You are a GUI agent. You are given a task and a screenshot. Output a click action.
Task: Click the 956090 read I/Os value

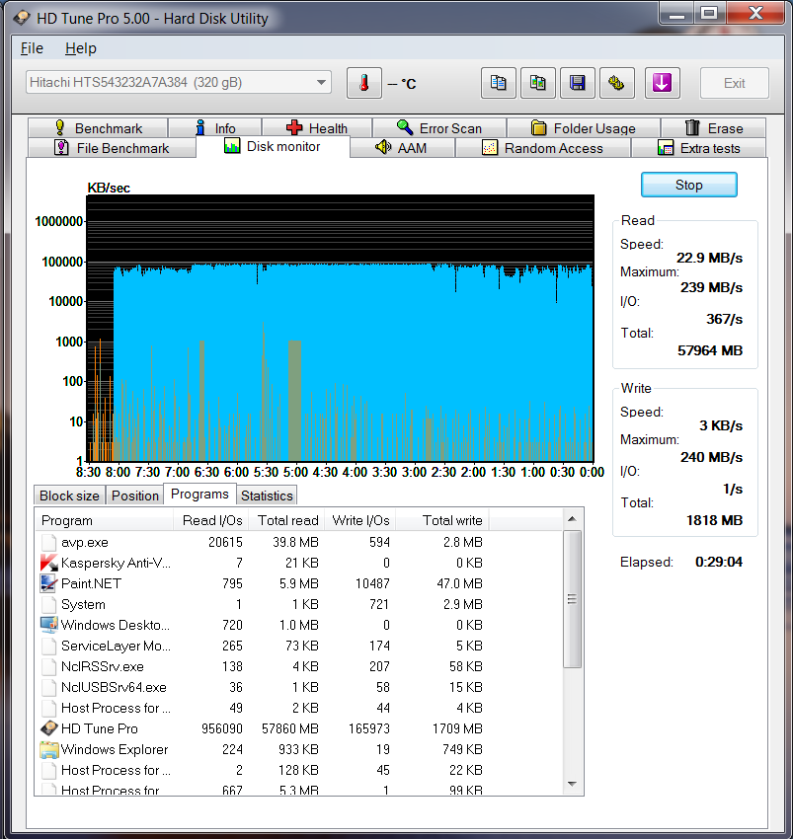click(221, 728)
